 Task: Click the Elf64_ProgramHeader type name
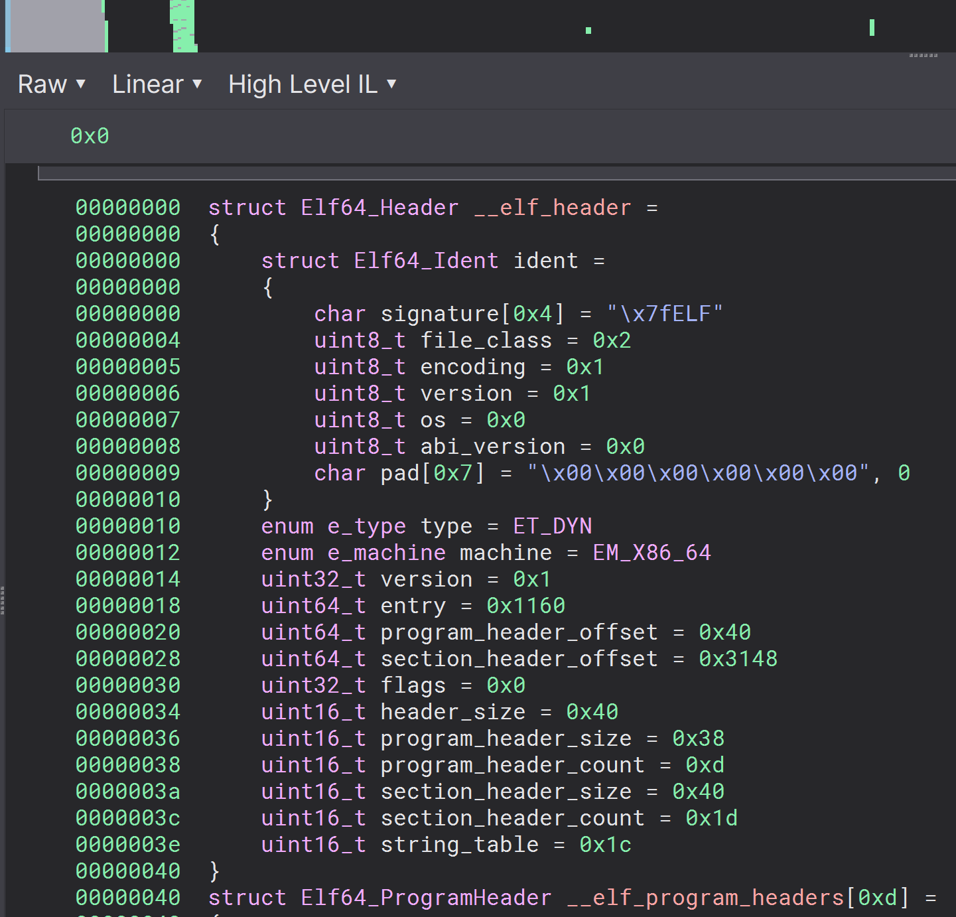click(x=426, y=898)
